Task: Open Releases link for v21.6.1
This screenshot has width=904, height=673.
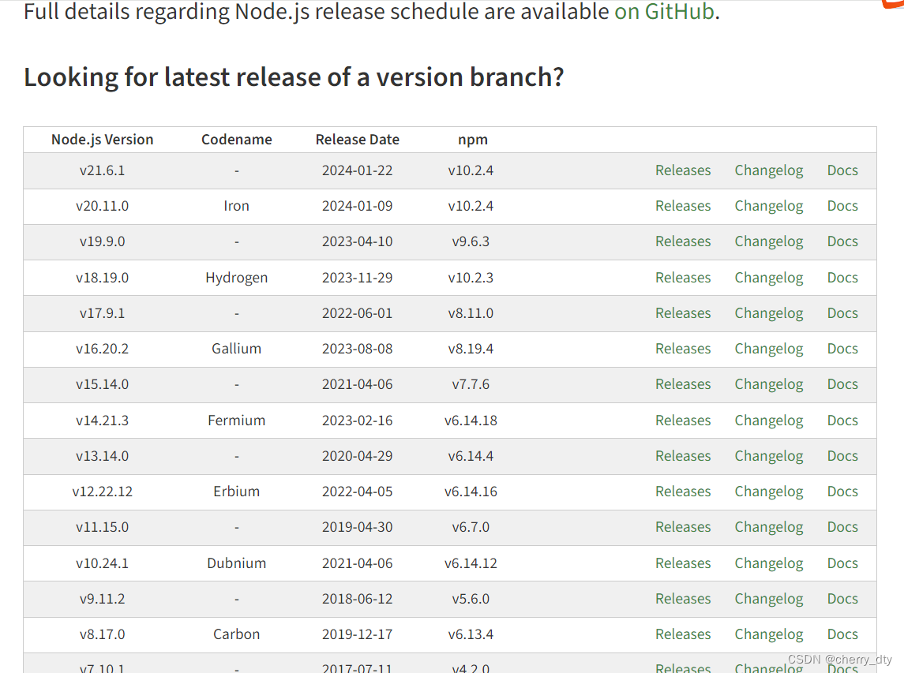Action: coord(683,170)
